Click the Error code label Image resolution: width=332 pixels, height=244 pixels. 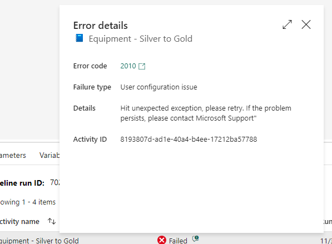click(x=90, y=66)
